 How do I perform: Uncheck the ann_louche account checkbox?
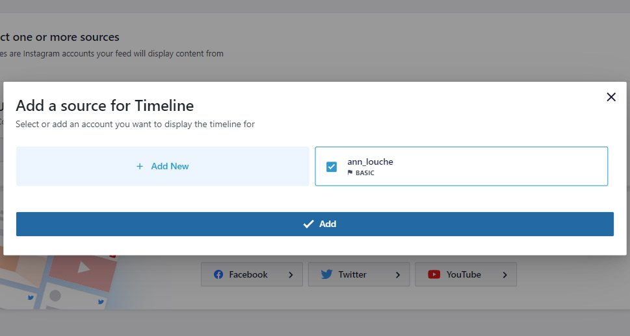[x=332, y=167]
